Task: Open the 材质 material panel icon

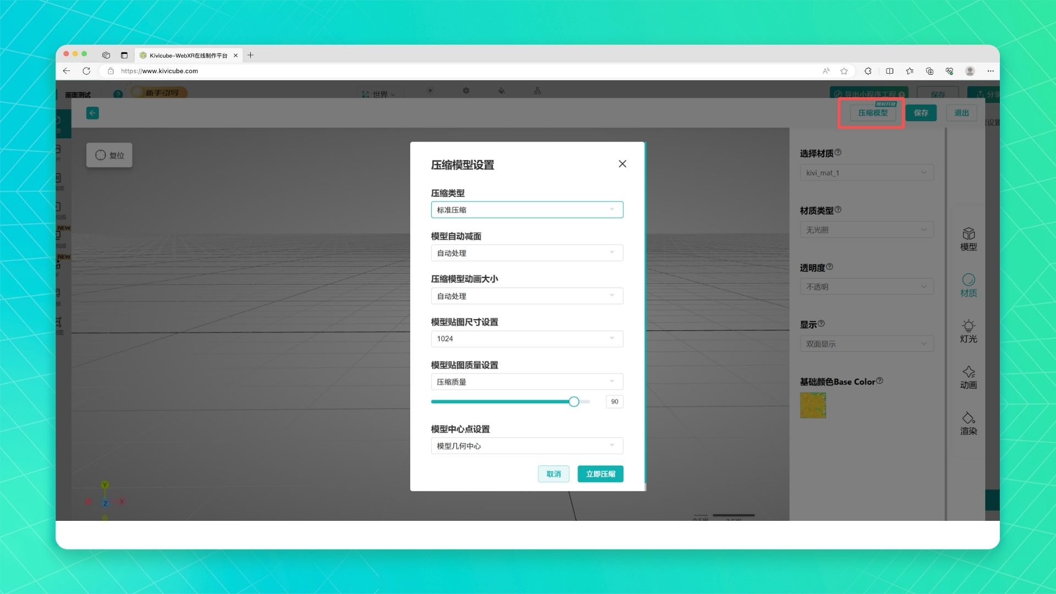Action: [968, 285]
